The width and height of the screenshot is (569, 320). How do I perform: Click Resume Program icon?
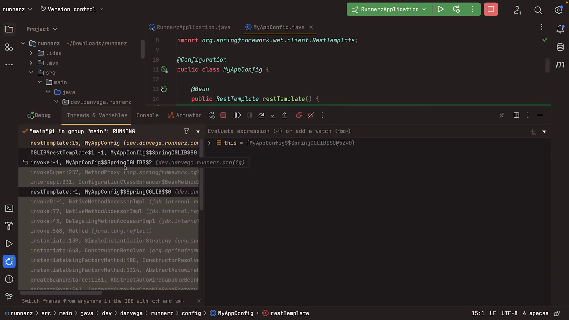[238, 115]
